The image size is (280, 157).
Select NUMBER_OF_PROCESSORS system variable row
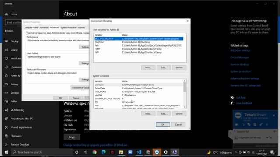(x=139, y=99)
